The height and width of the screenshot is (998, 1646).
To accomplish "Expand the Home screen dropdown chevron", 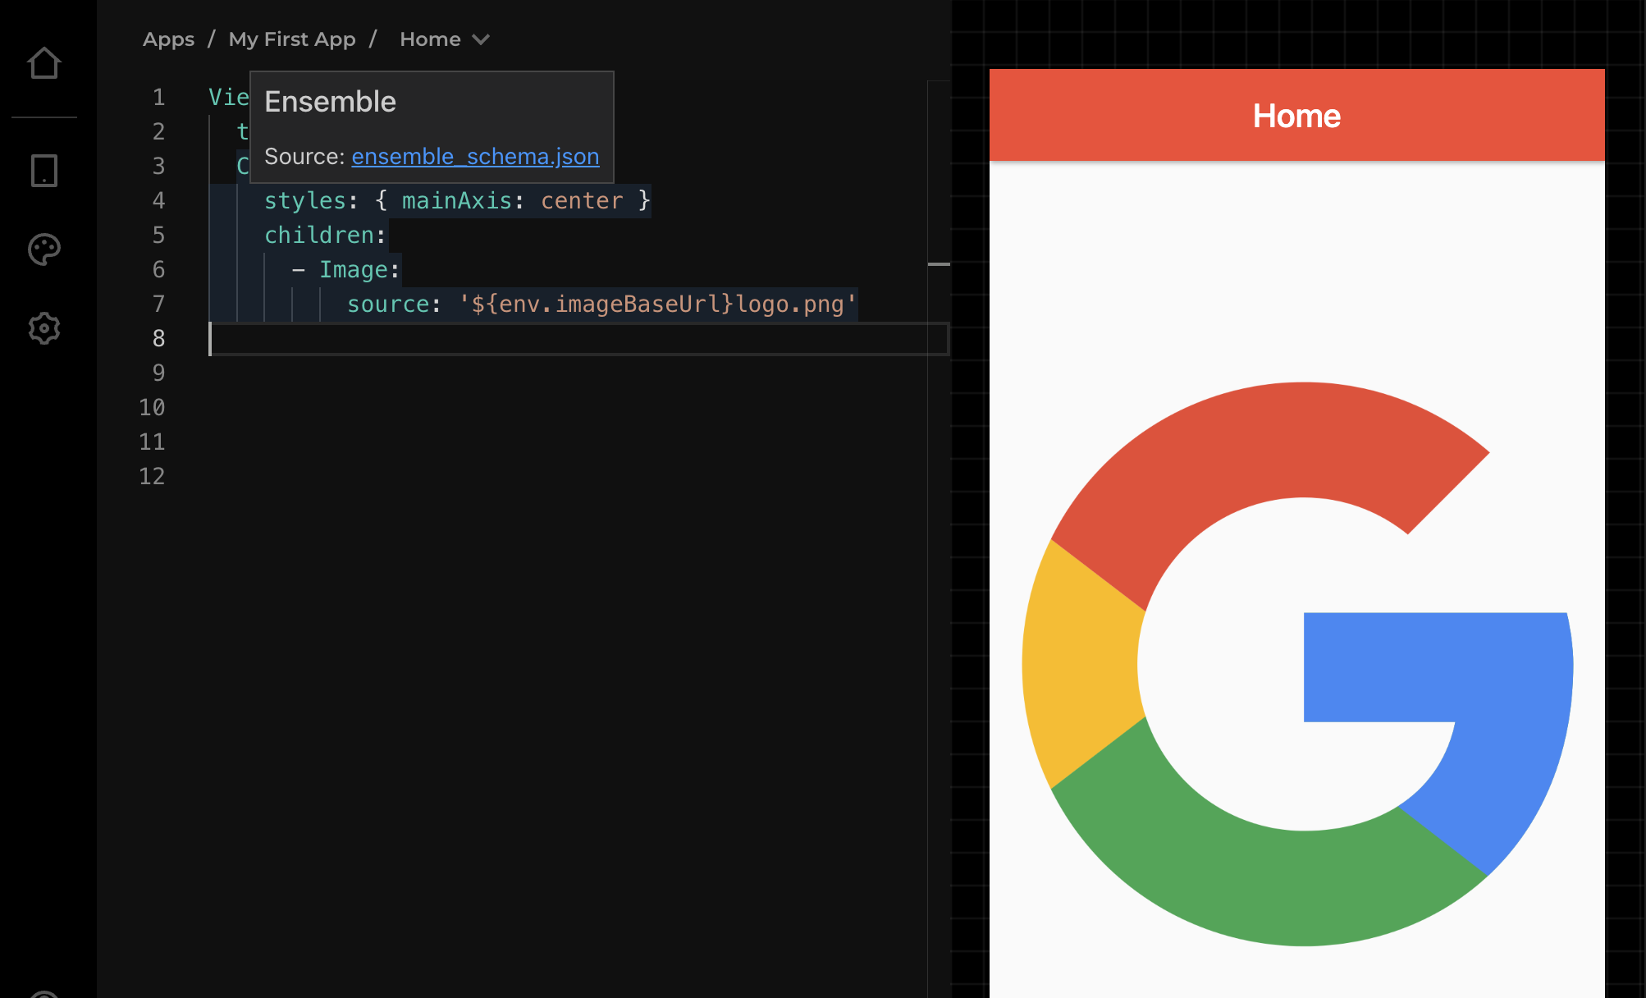I will tap(481, 40).
